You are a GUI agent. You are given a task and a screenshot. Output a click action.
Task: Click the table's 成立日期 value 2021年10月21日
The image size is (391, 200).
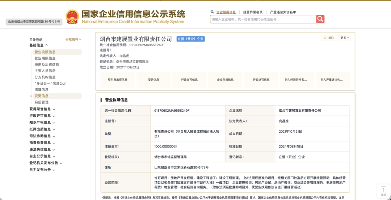click(x=290, y=131)
